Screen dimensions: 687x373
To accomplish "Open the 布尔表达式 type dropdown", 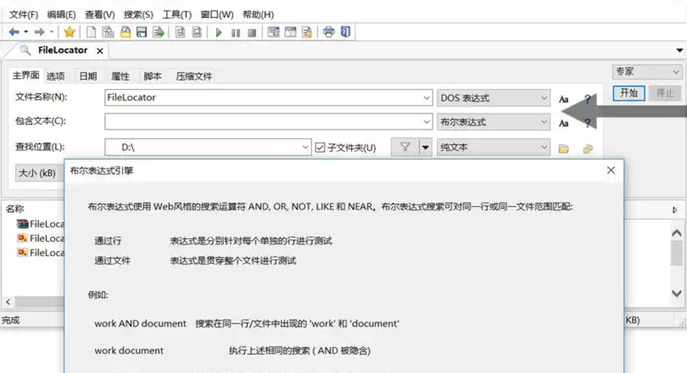I will tap(493, 122).
